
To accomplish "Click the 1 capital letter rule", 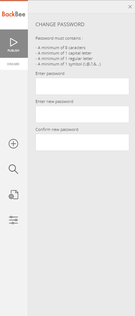I will coord(64,53).
